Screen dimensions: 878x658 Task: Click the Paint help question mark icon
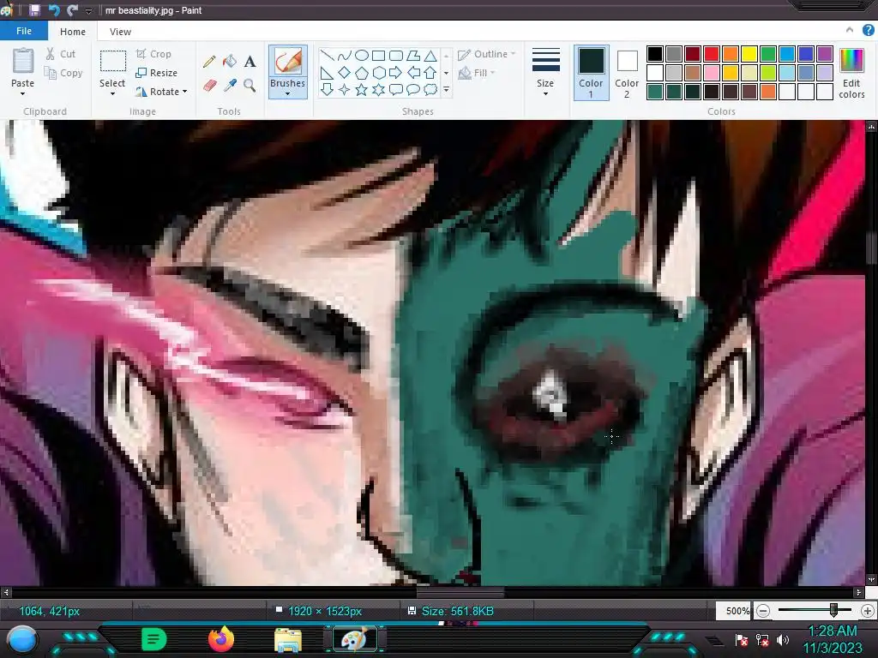[869, 31]
